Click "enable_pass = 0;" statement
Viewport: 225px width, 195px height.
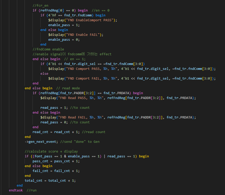click(64, 40)
